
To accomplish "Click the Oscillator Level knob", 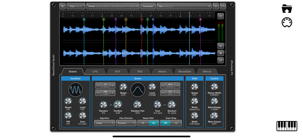I will (x=83, y=101).
